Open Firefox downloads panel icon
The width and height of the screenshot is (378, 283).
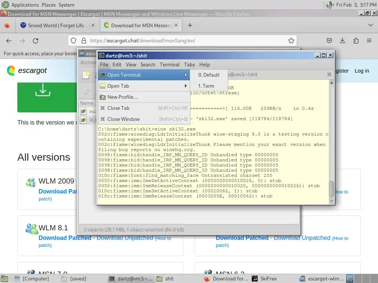(342, 41)
